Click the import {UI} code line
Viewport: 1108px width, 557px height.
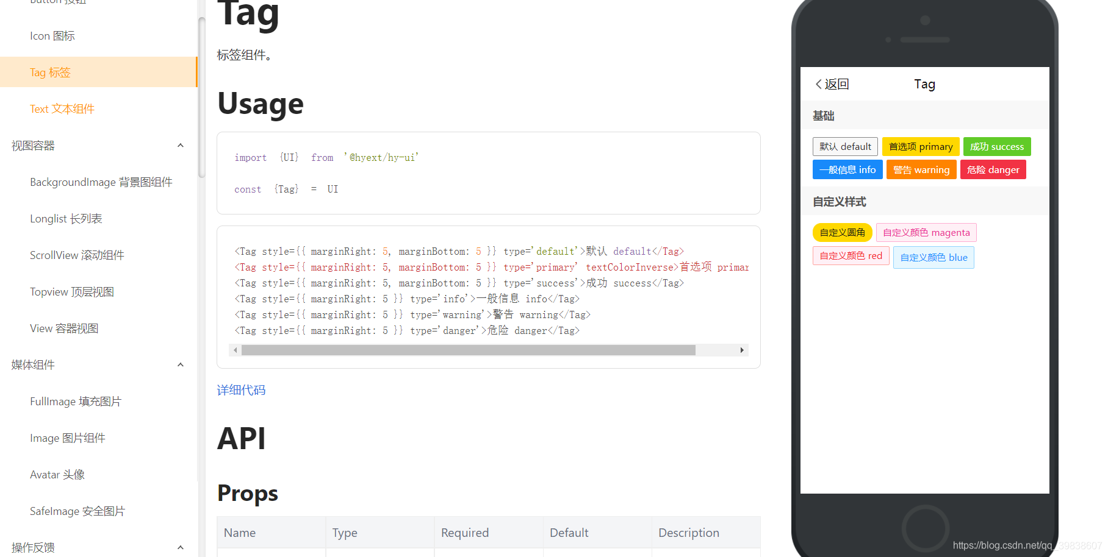point(326,157)
